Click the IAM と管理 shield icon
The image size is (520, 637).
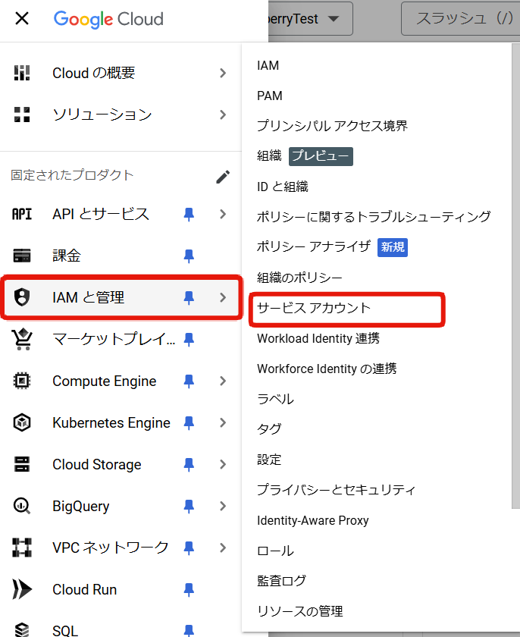point(22,297)
